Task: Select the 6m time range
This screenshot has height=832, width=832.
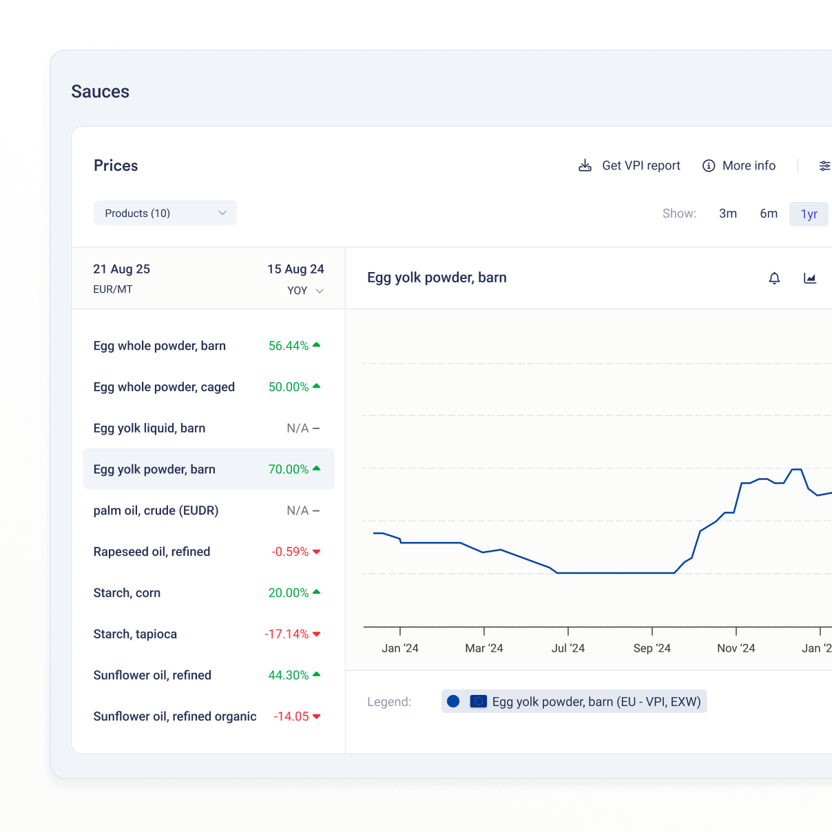Action: coord(769,214)
